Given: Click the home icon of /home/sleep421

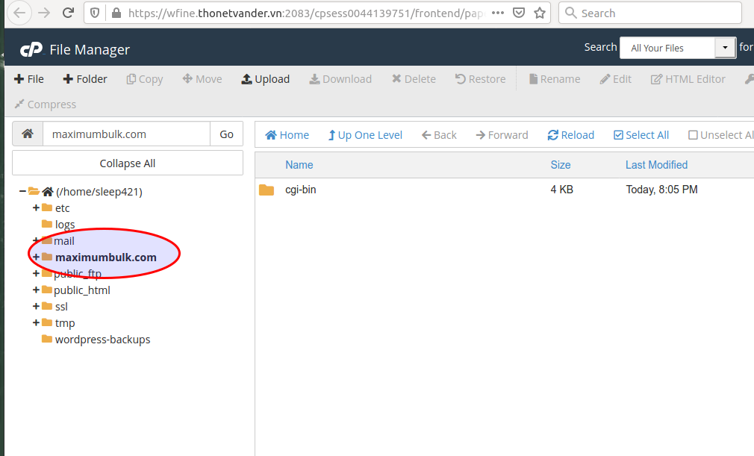Looking at the screenshot, I should tap(48, 192).
